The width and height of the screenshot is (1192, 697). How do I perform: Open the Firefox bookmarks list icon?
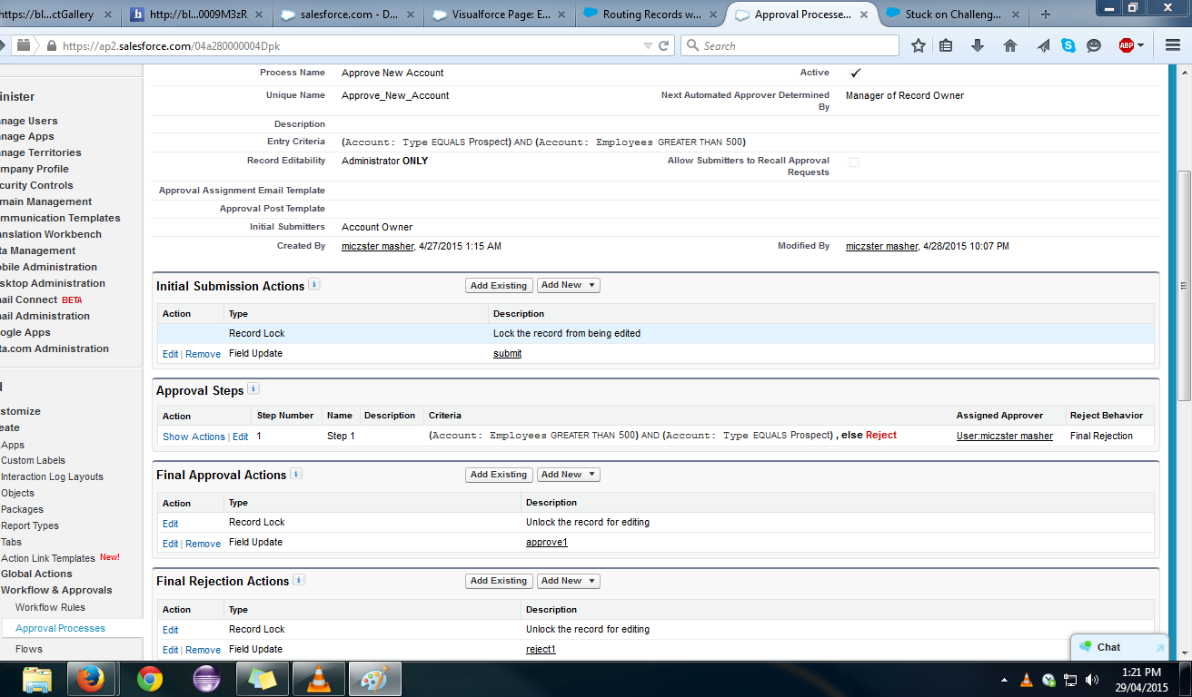point(946,45)
